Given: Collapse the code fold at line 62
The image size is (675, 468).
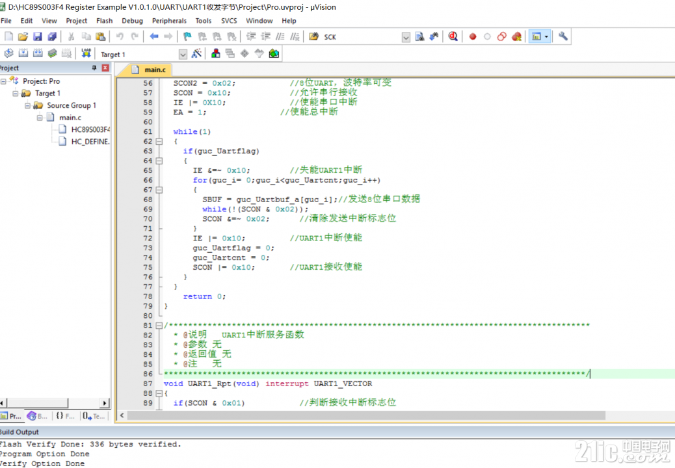Looking at the screenshot, I should click(159, 142).
